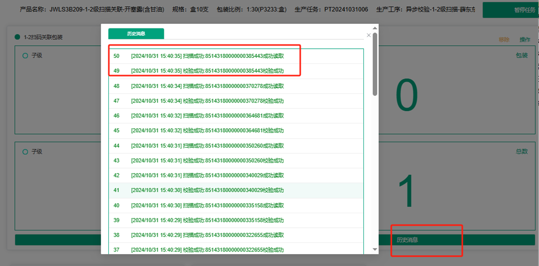539x266 pixels.
Task: Select message row 39 校验成功 335158
Action: tap(236, 220)
